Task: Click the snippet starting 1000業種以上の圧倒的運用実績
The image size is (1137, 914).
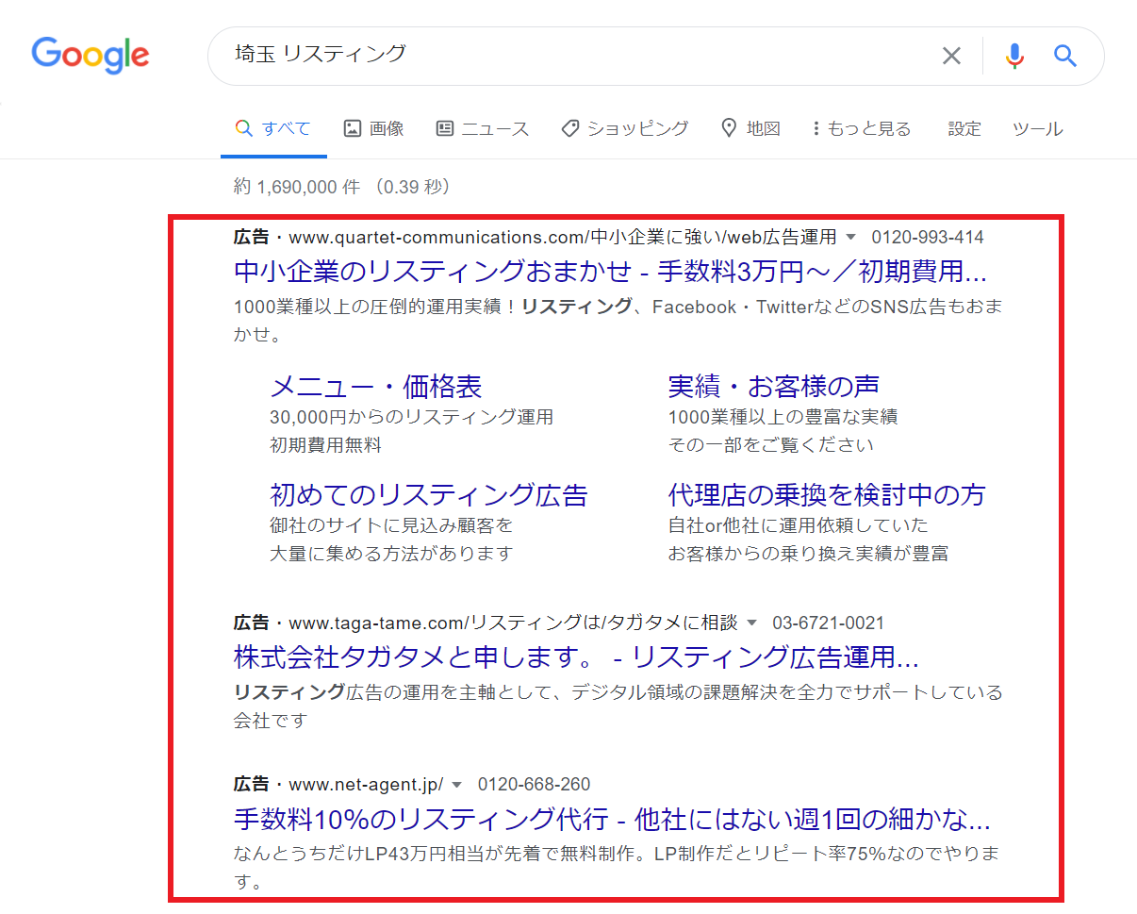Action: coord(618,321)
